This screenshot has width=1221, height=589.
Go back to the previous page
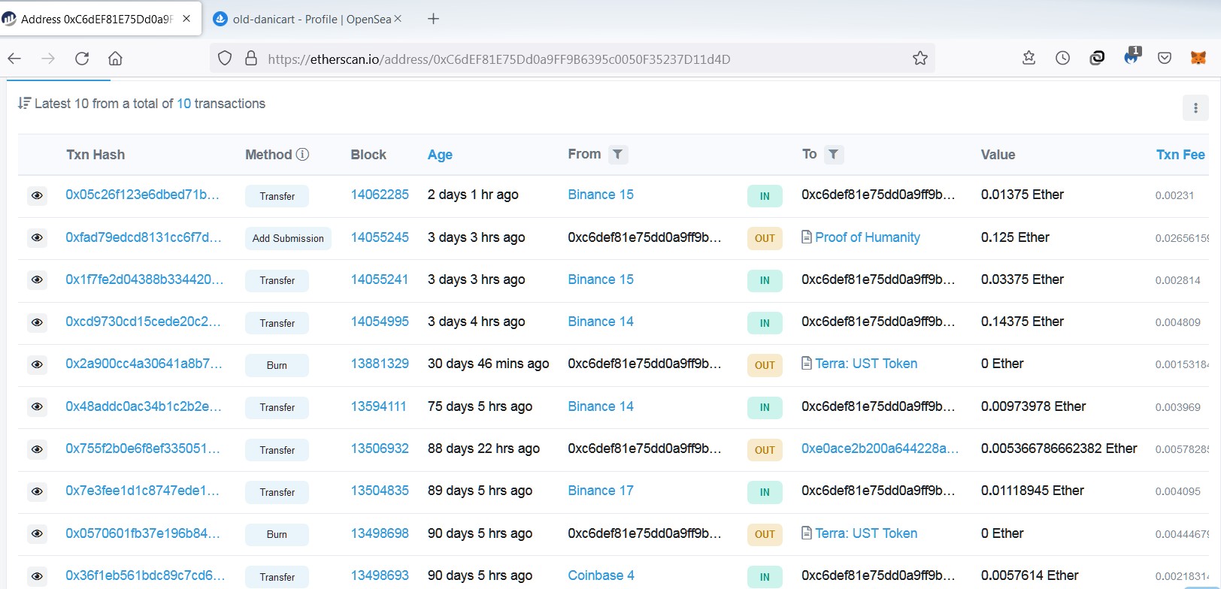[14, 59]
